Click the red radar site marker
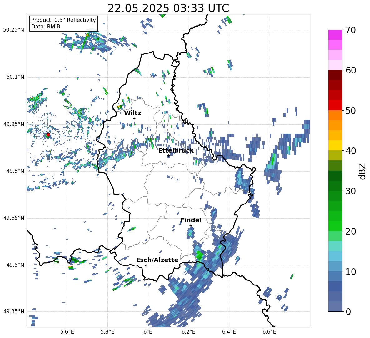The height and width of the screenshot is (338, 370). (x=48, y=135)
